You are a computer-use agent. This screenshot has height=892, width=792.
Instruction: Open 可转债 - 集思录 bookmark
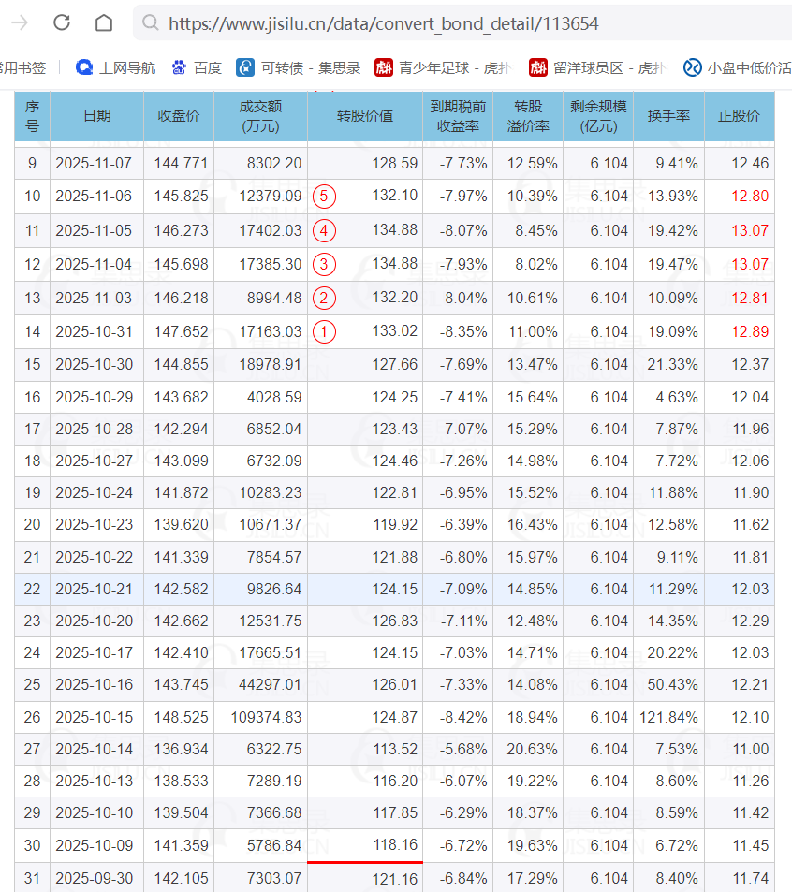click(299, 67)
